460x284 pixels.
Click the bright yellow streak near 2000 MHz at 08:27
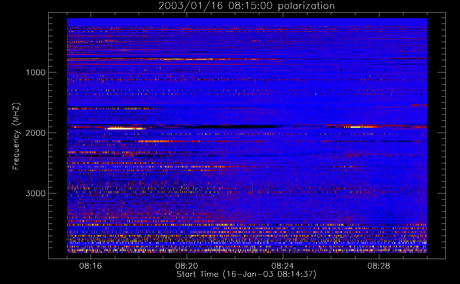(360, 127)
